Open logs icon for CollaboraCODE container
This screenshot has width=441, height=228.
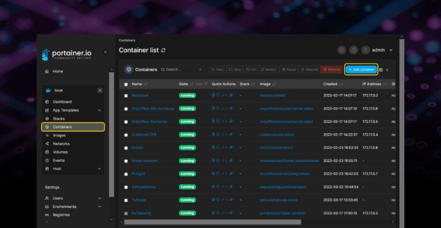click(x=213, y=135)
